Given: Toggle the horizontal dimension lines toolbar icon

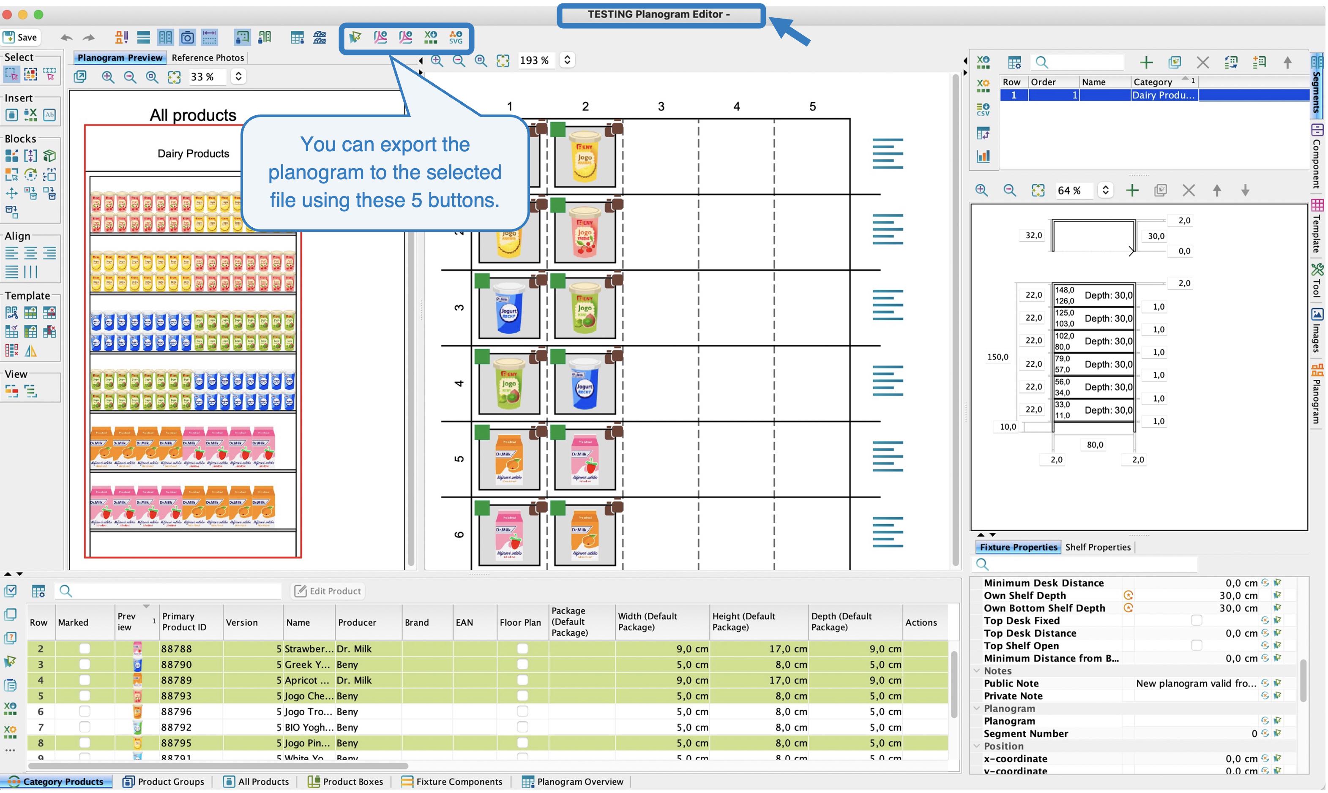Looking at the screenshot, I should pos(210,37).
